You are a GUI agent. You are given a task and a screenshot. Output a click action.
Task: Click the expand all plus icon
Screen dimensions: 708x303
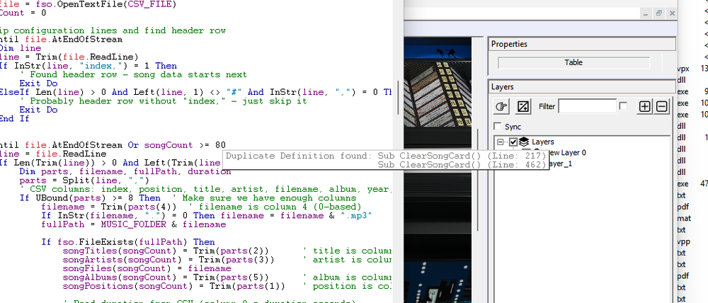point(645,107)
